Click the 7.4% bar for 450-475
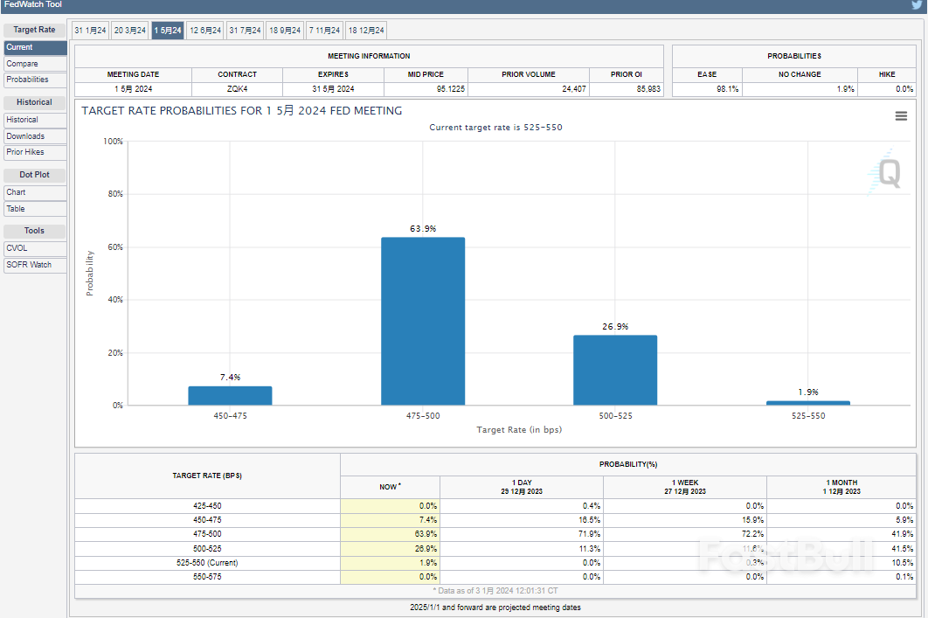 230,396
